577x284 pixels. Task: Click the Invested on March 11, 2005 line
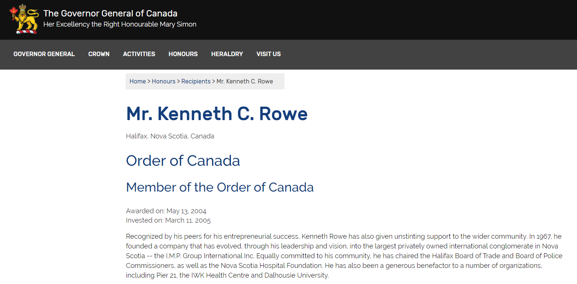(x=168, y=220)
